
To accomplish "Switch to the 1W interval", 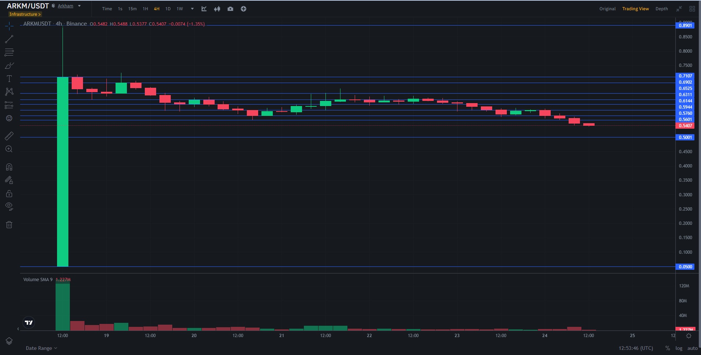I will pos(180,9).
